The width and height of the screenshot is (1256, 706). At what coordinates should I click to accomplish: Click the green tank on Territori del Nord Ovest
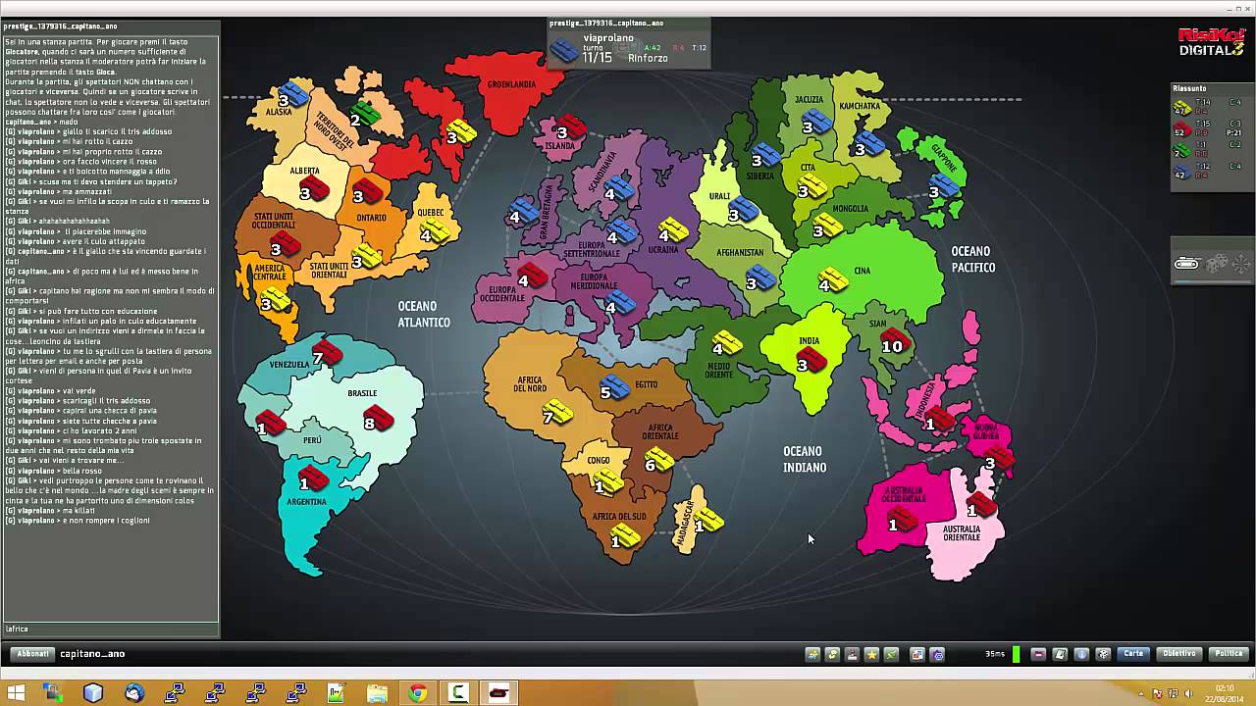click(365, 115)
